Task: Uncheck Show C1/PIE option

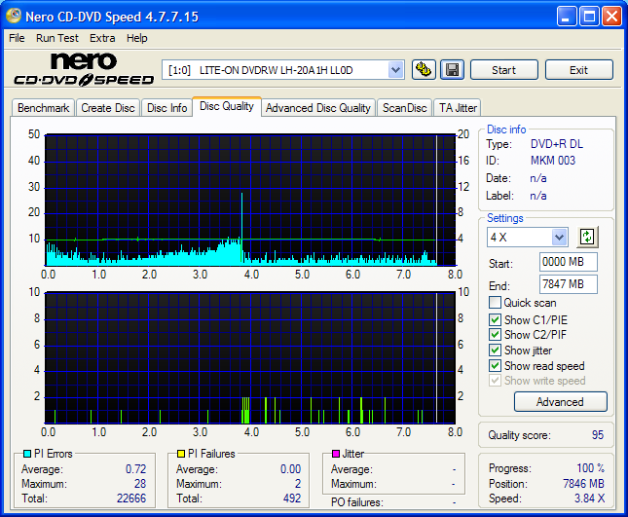Action: tap(495, 319)
